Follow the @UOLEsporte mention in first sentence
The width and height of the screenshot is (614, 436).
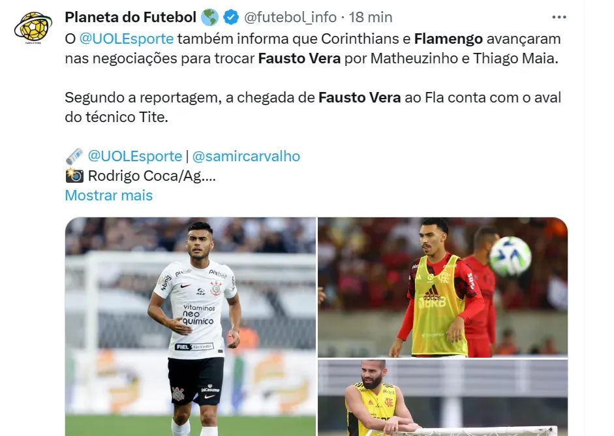tap(127, 39)
